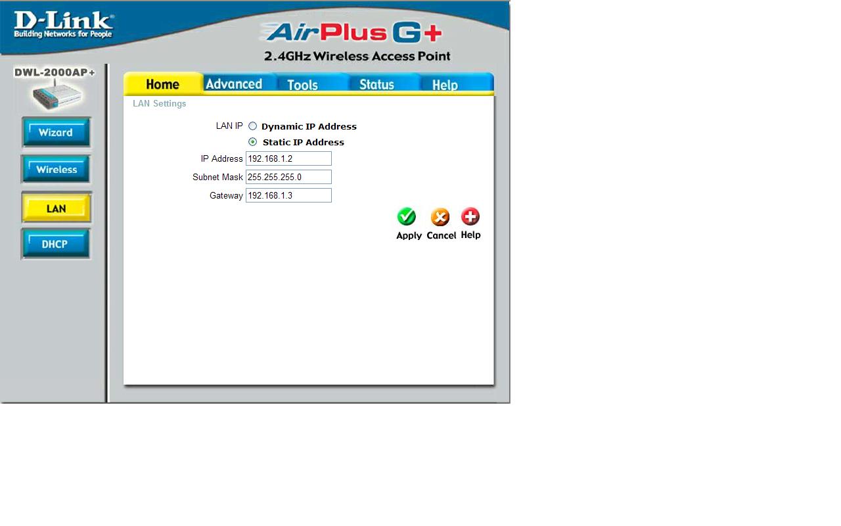Select the Static IP Address radio button

[x=252, y=142]
